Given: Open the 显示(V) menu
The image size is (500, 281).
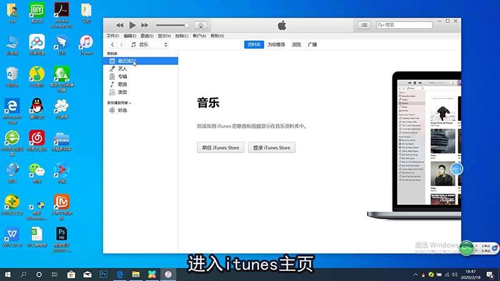Looking at the screenshot, I should tap(164, 36).
